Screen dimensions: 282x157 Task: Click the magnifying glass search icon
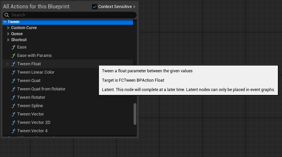tap(7, 15)
